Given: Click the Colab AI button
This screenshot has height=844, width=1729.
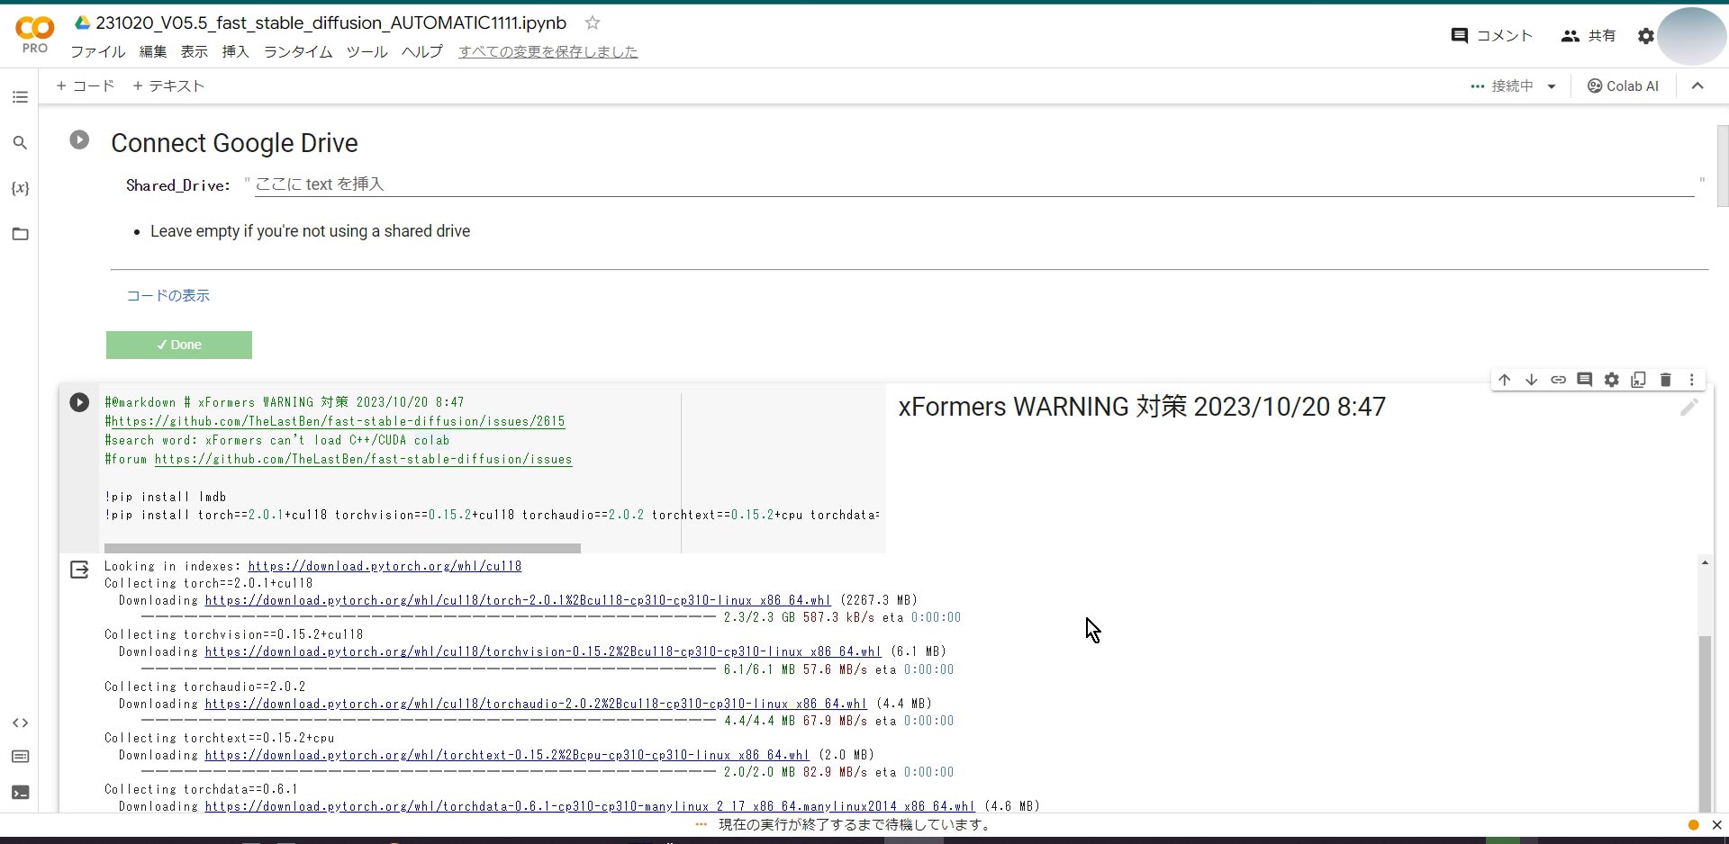Looking at the screenshot, I should coord(1623,86).
